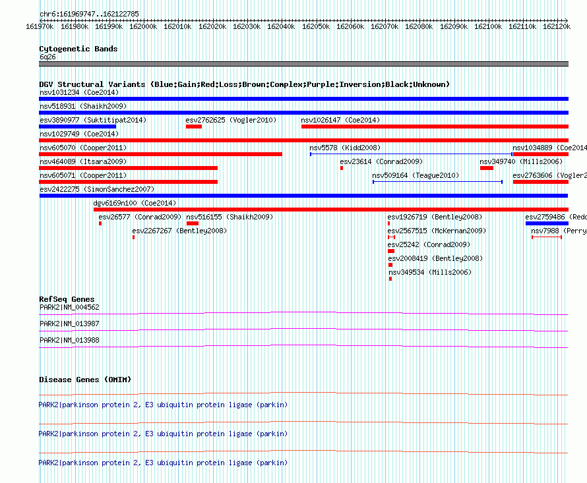Click the red bar under nsv349740 (Mills2006)

click(487, 168)
